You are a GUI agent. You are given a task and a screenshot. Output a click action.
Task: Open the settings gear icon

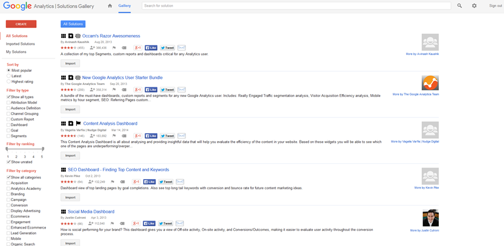click(x=474, y=5)
